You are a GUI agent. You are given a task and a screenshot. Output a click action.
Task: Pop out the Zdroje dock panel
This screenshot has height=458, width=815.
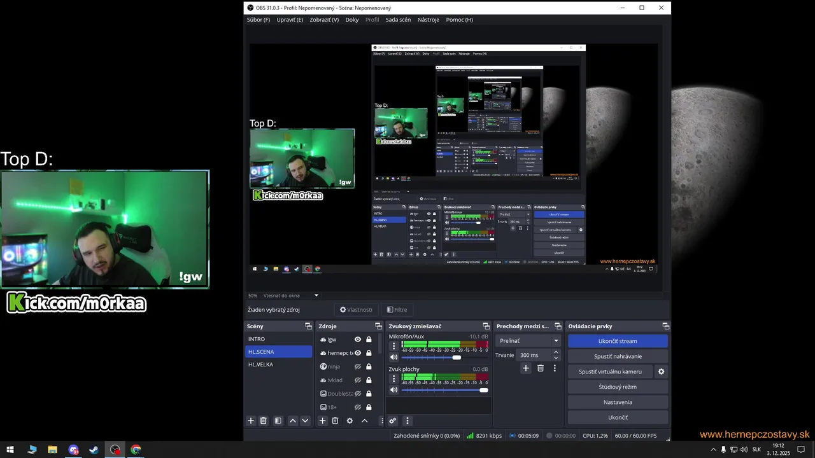pos(379,326)
